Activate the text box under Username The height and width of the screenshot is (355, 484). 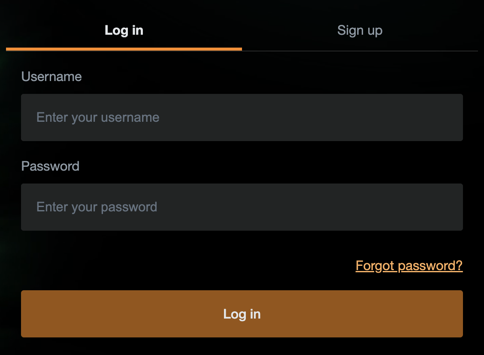(x=242, y=117)
